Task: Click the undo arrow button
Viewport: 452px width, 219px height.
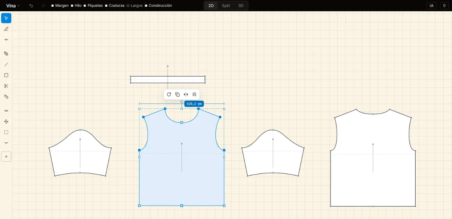Action: [x=31, y=6]
